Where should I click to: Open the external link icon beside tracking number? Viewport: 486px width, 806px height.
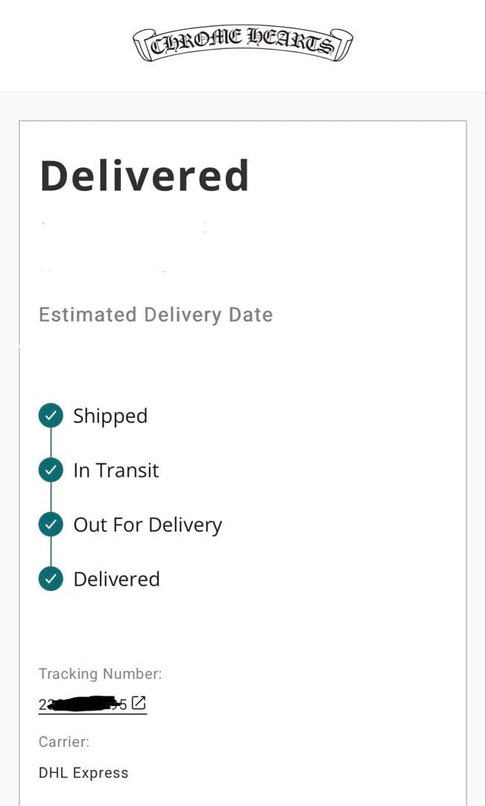point(139,703)
